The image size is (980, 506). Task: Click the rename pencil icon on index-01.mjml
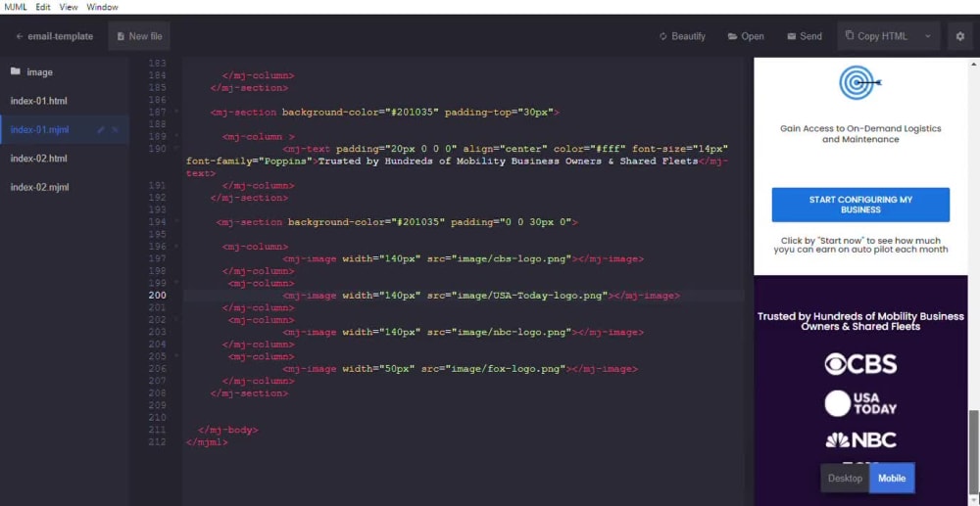(x=101, y=130)
